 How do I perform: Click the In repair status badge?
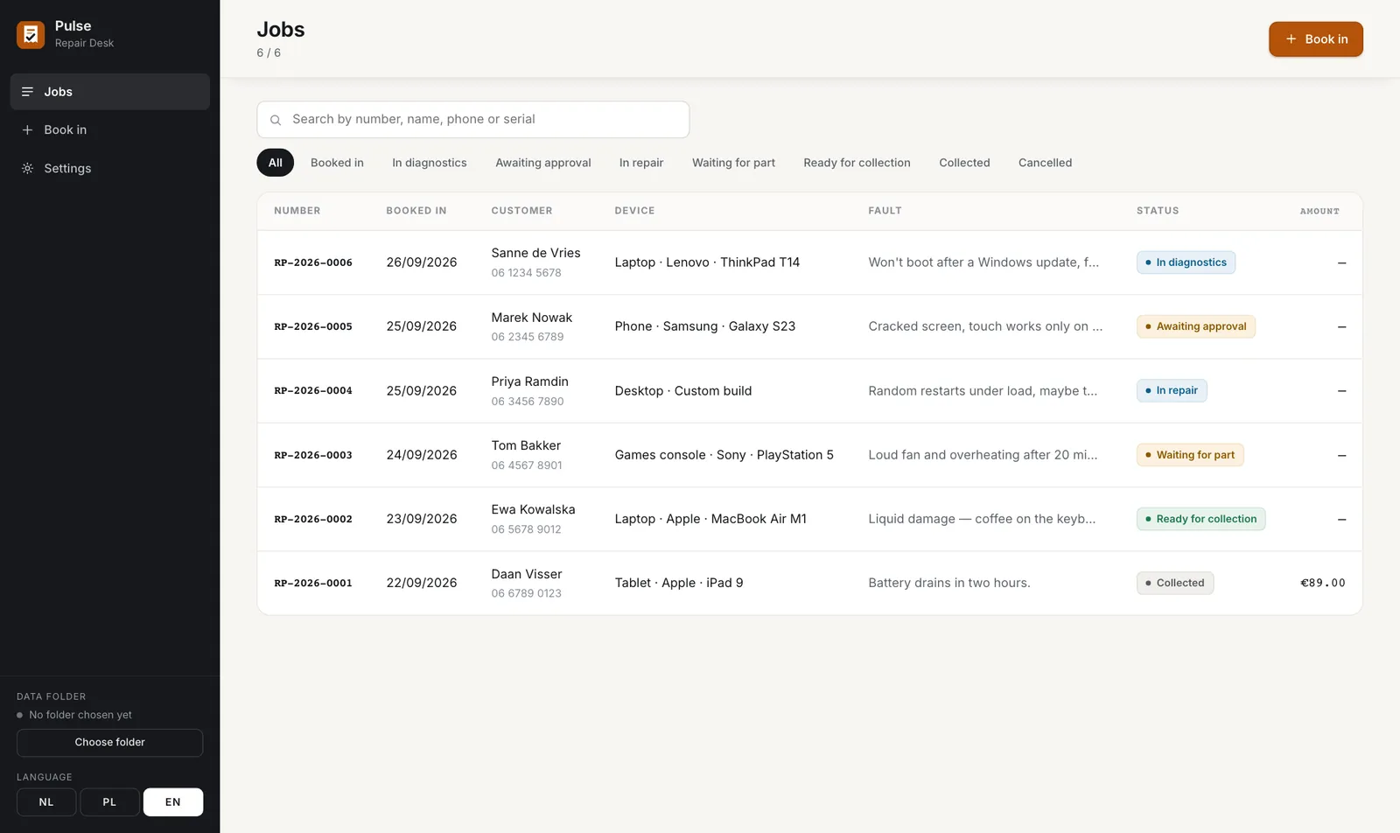coord(1172,390)
